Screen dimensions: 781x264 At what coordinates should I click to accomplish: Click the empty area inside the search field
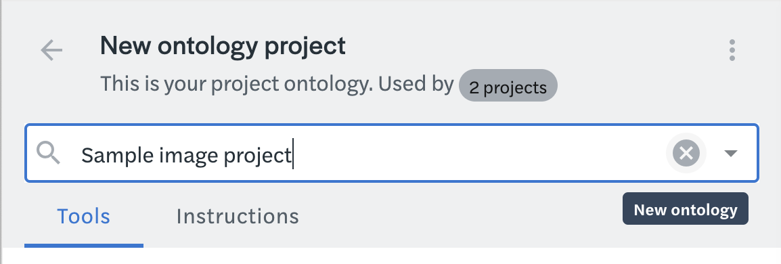[x=478, y=153]
